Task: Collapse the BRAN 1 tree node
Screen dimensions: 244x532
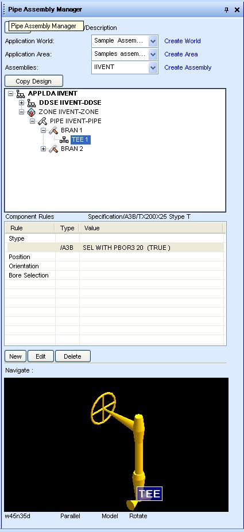Action: pyautogui.click(x=43, y=130)
